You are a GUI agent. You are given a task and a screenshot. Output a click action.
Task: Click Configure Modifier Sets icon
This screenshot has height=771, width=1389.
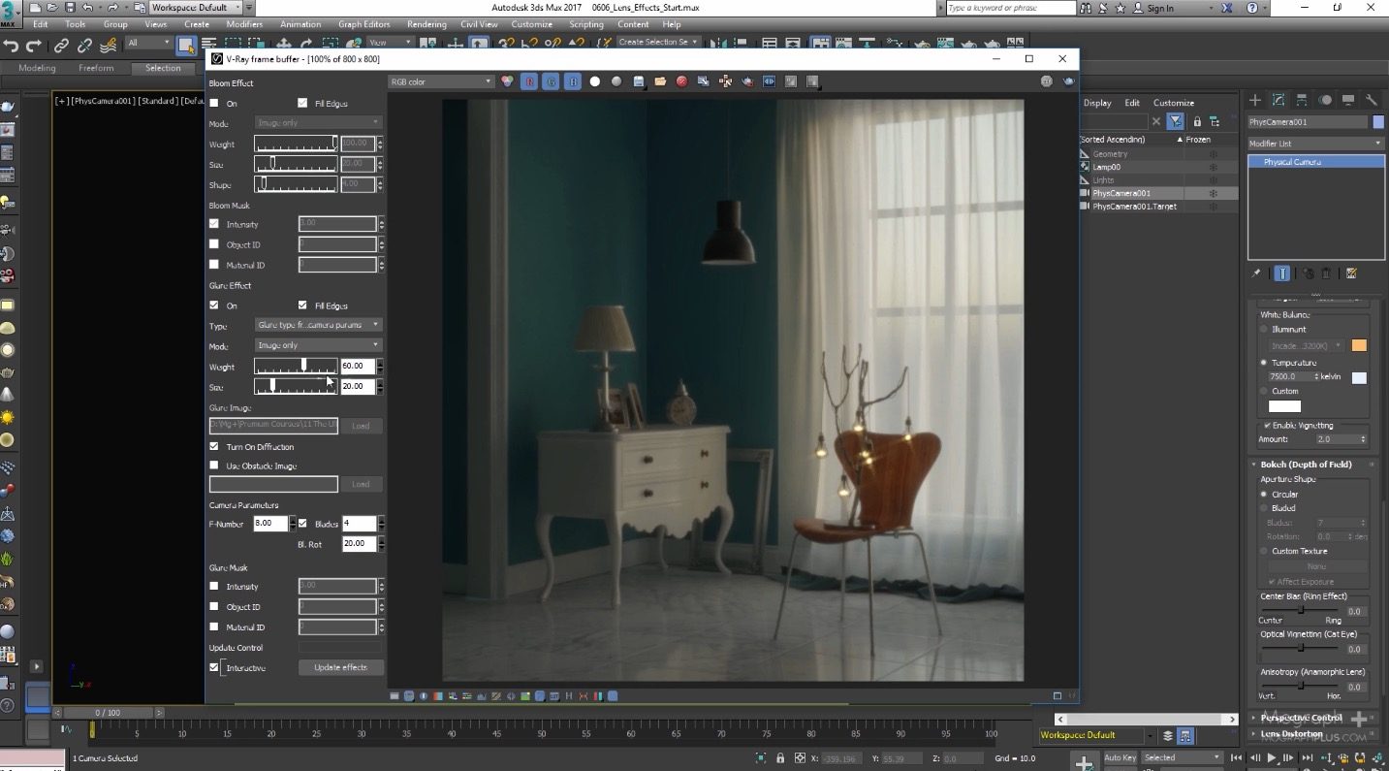(1351, 273)
